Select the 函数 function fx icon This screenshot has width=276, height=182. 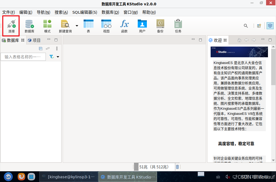click(124, 26)
